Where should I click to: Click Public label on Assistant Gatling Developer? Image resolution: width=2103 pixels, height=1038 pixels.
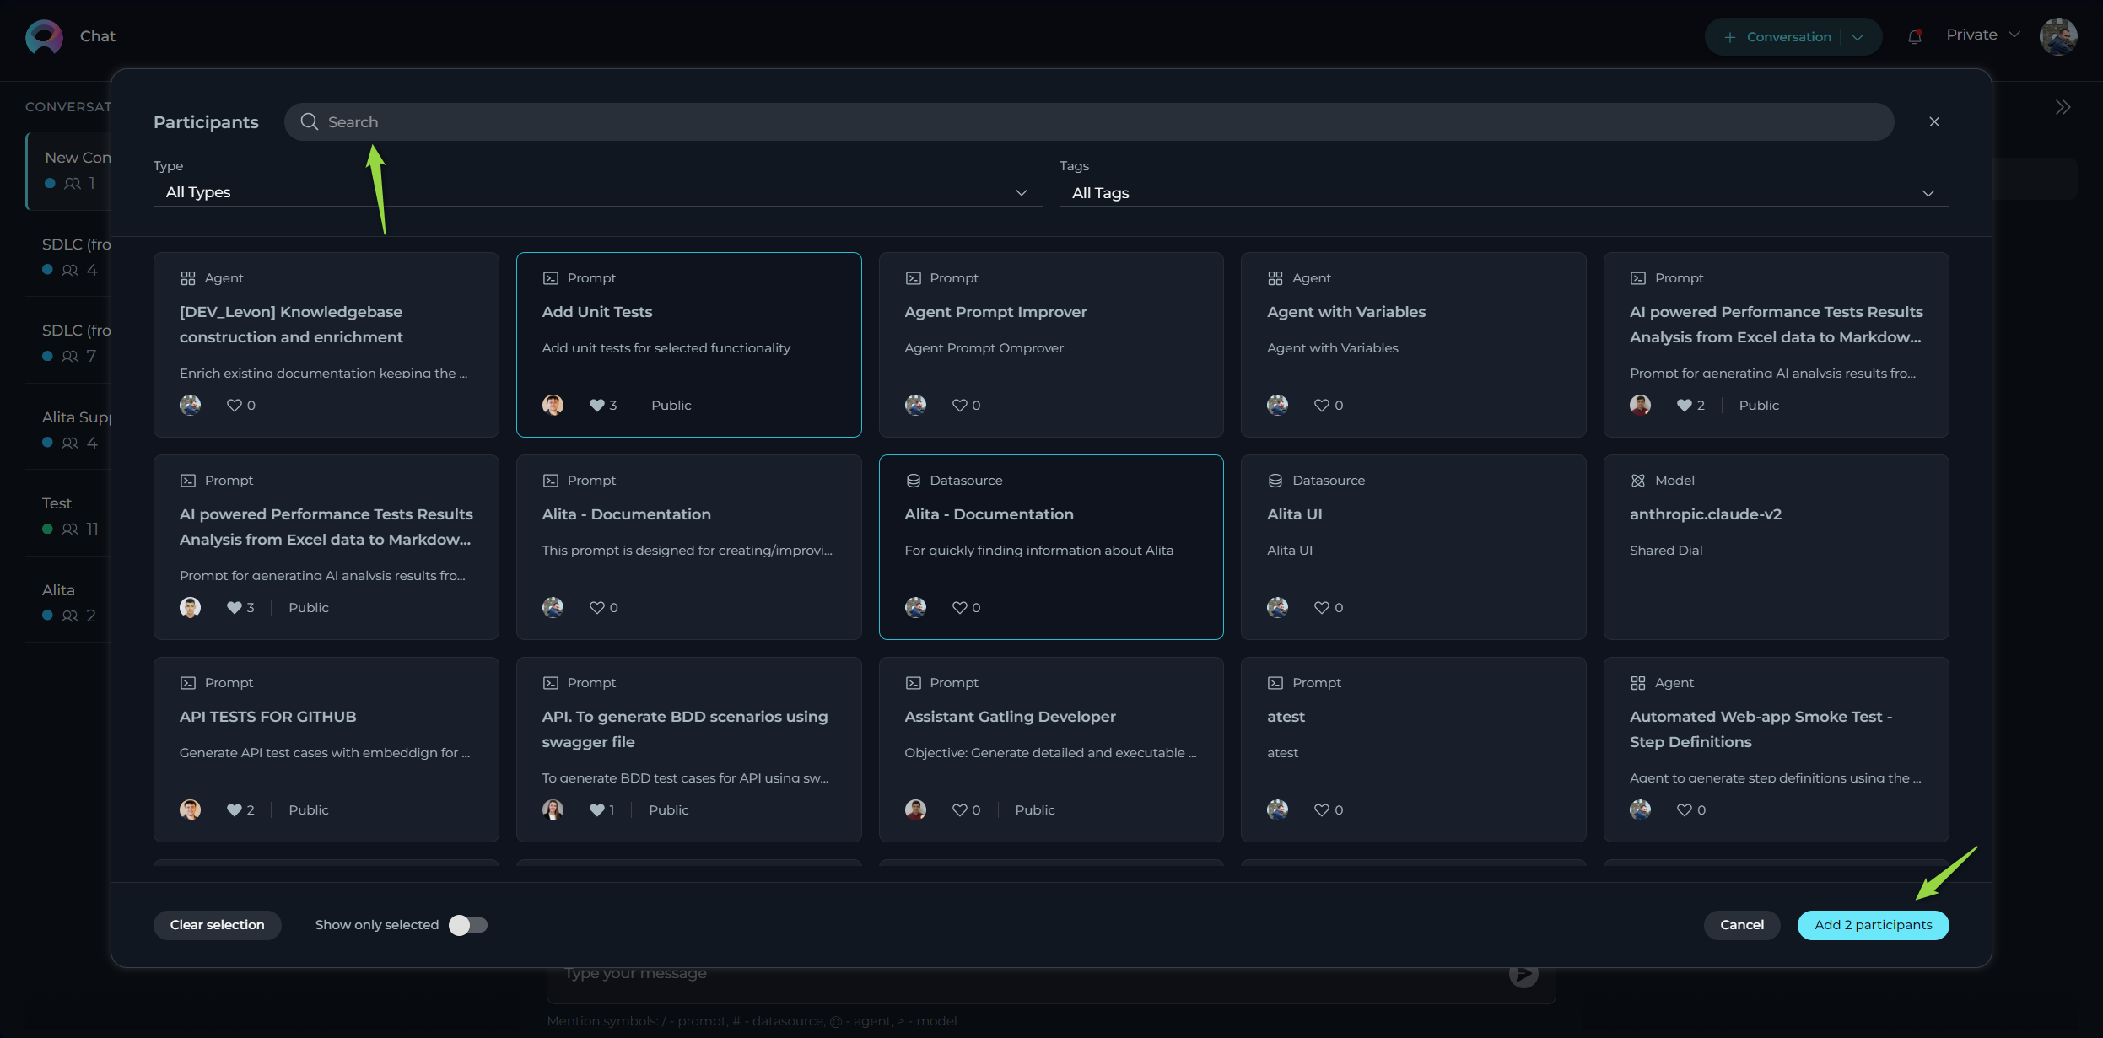1034,809
